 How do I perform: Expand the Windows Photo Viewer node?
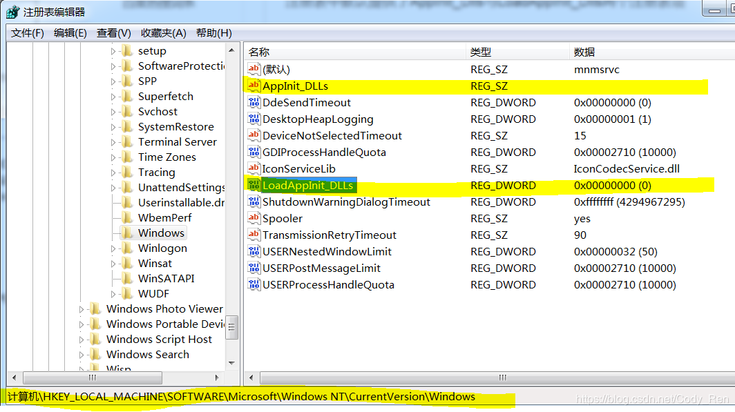[x=82, y=309]
